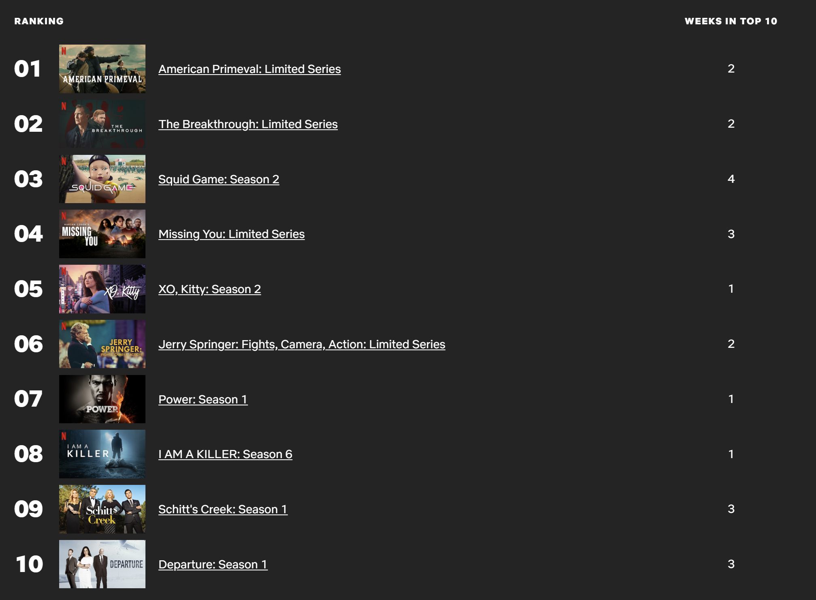Click the Missing You poster image
This screenshot has height=600, width=816.
pos(102,234)
